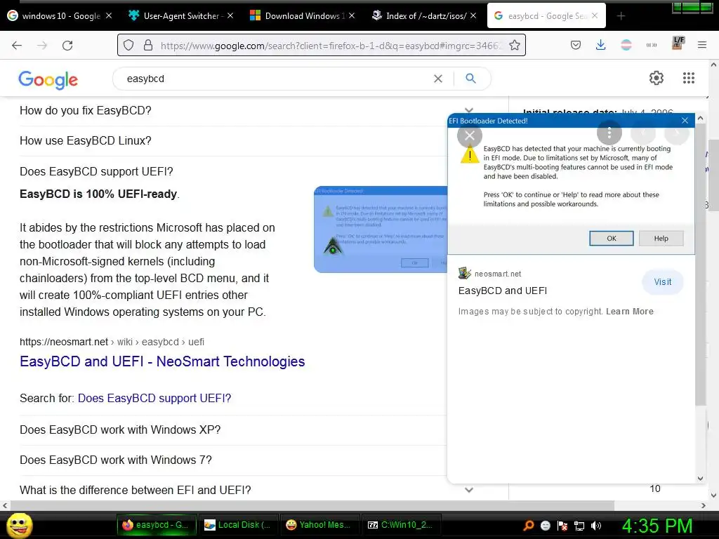Screen dimensions: 719x539
Task: Open the padlock site information icon
Action: [x=148, y=45]
